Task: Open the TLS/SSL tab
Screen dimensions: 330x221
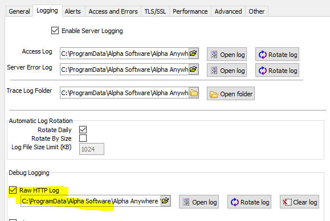Action: [x=155, y=11]
